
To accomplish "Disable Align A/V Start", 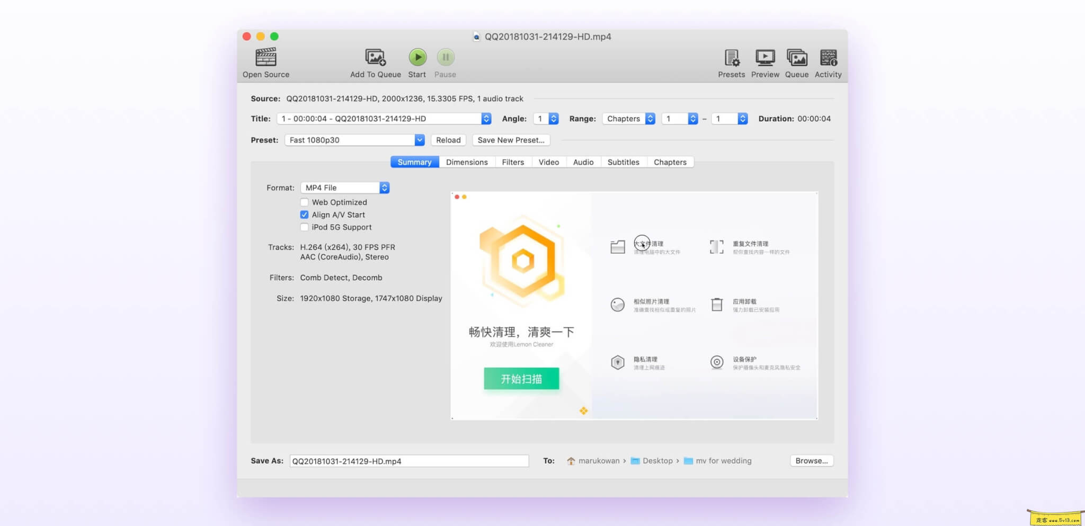I will [x=305, y=215].
